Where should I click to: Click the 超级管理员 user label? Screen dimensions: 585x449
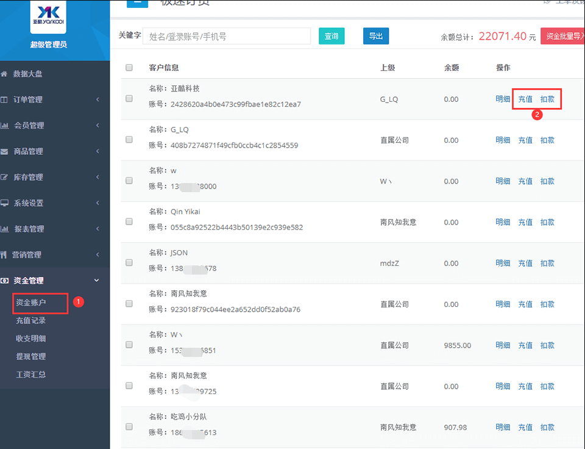[x=49, y=45]
